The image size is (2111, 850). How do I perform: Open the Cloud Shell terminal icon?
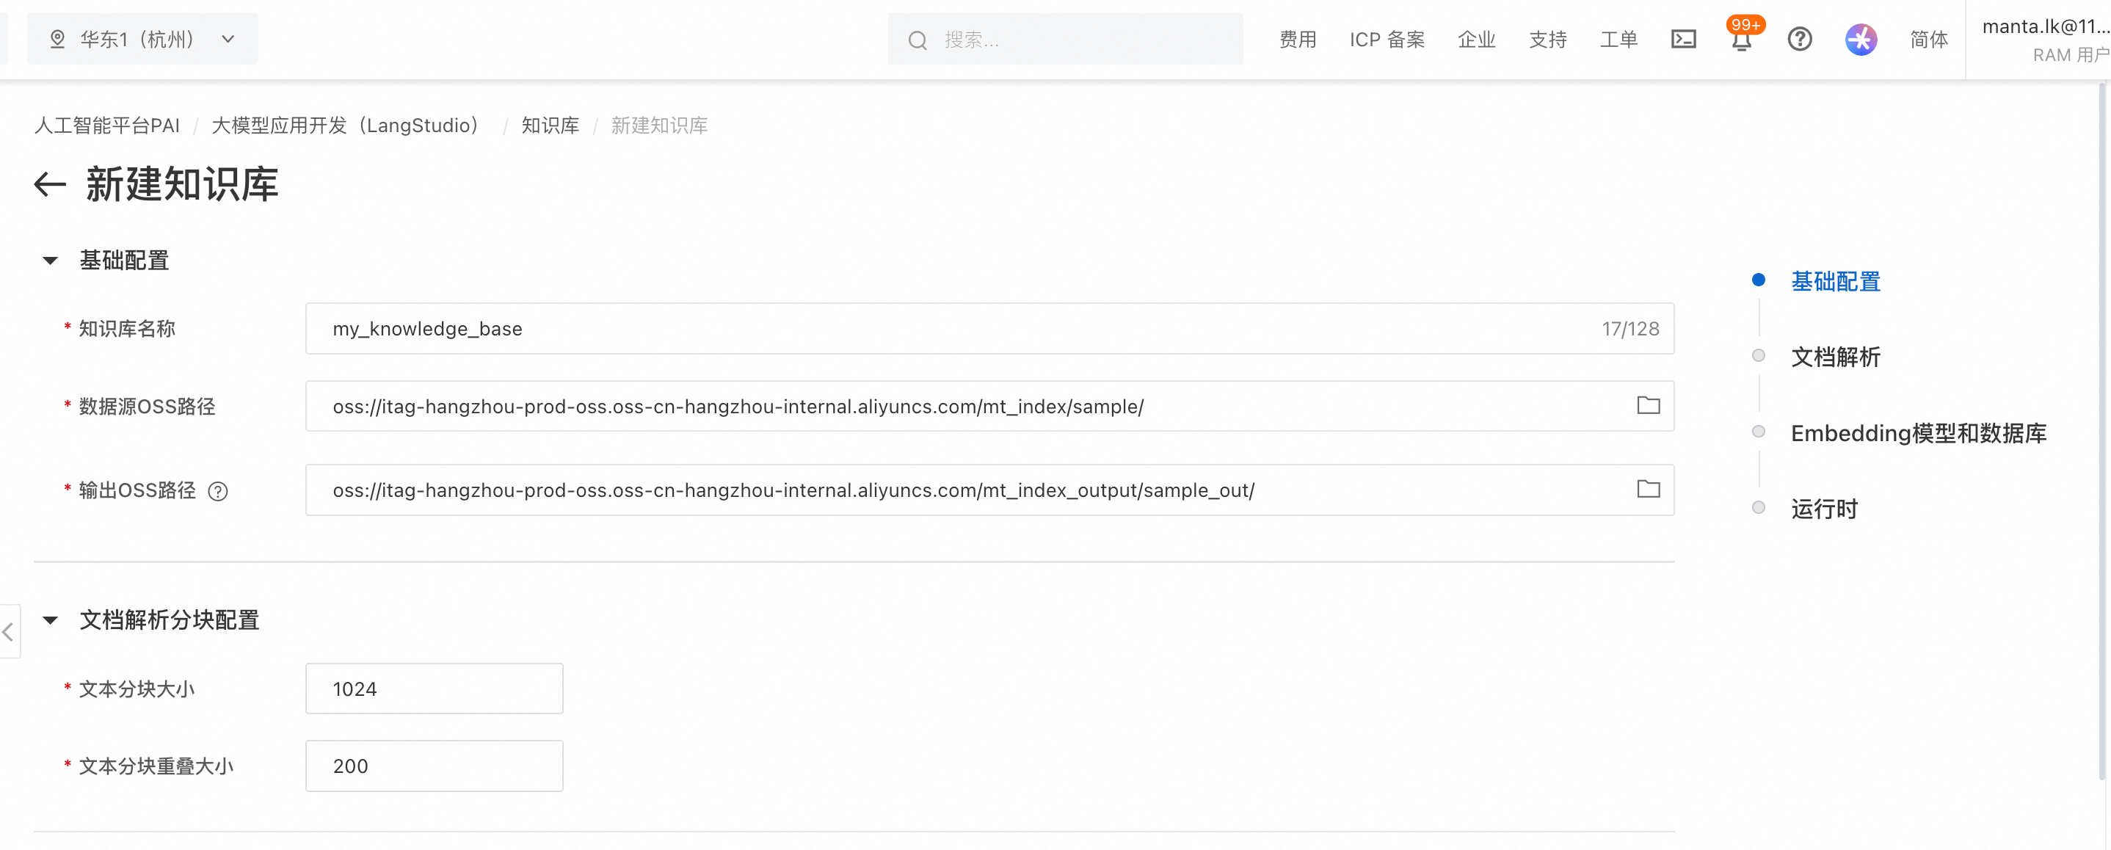(1683, 38)
